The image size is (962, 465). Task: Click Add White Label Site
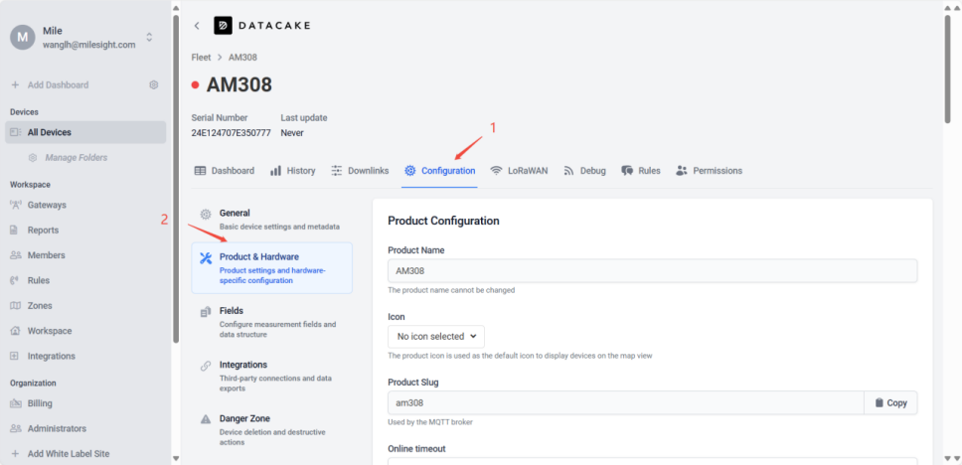[69, 454]
